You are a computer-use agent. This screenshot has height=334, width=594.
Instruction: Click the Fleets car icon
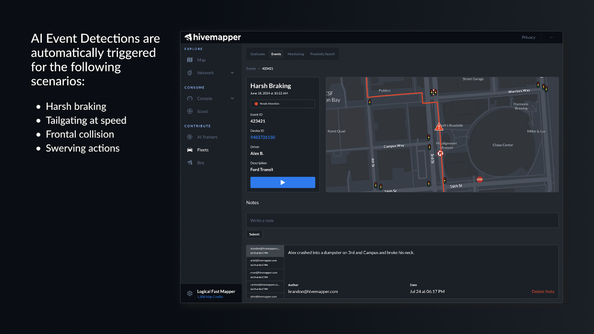tap(190, 150)
